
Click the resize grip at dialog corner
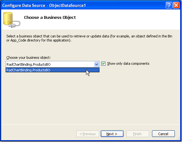pyautogui.click(x=178, y=138)
